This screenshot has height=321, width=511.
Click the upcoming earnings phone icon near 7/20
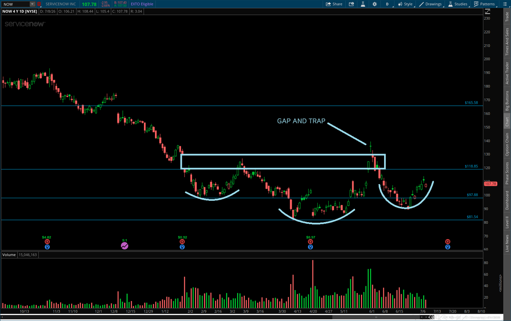(448, 241)
